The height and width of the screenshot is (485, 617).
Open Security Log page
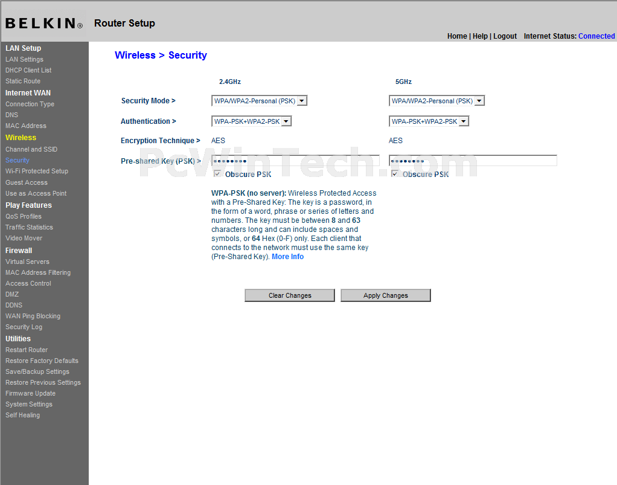click(24, 327)
